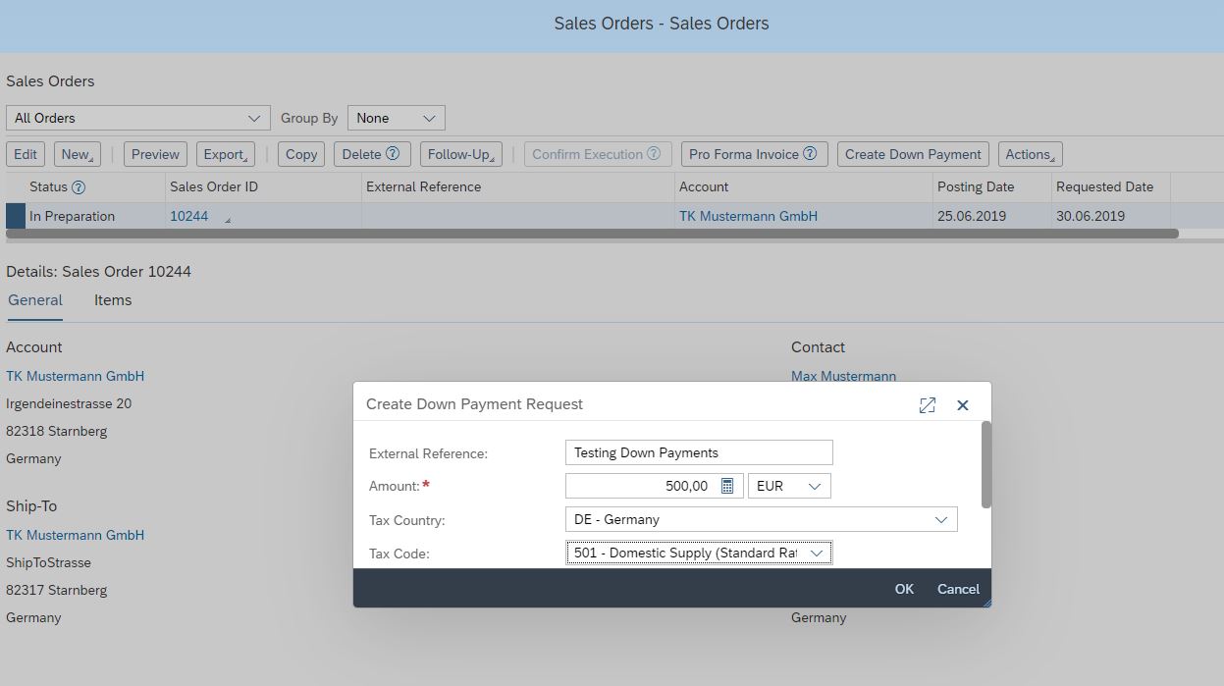Click the Copy button

pos(301,154)
